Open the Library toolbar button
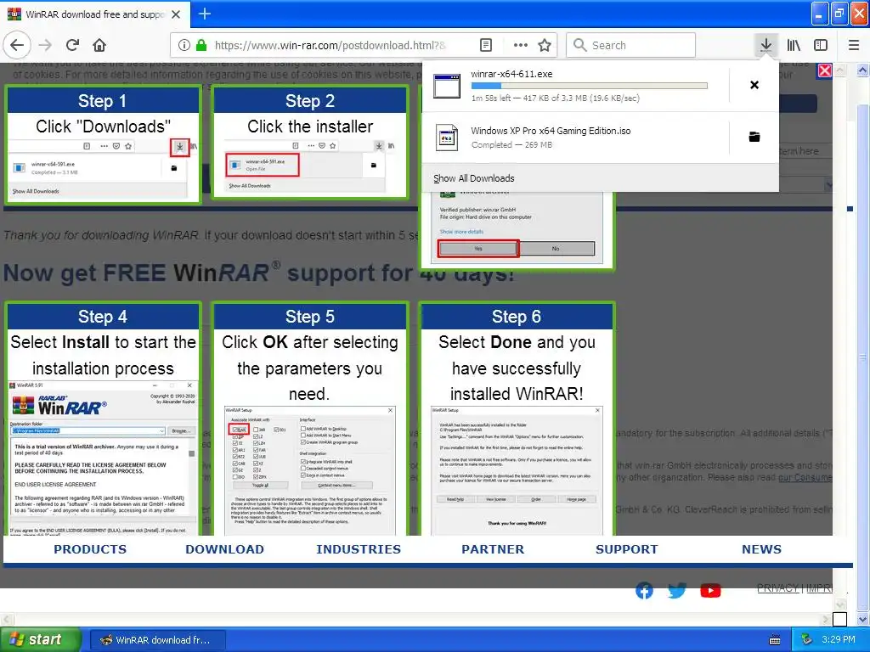This screenshot has width=870, height=652. [x=794, y=45]
